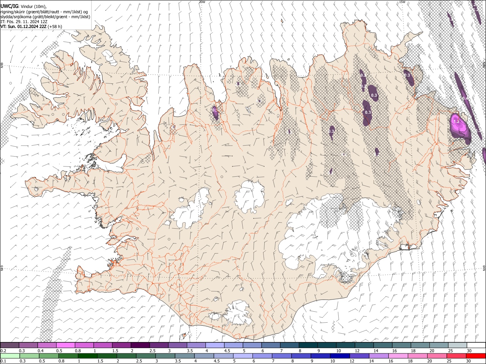Screen dimensions: 486x364
Task: Select the 'IT: Fös. 29. 11. 2024 12Z' line
Action: pyautogui.click(x=24, y=22)
